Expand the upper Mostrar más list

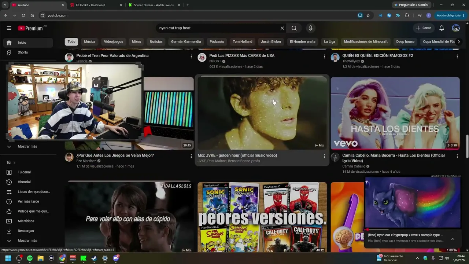pyautogui.click(x=29, y=147)
